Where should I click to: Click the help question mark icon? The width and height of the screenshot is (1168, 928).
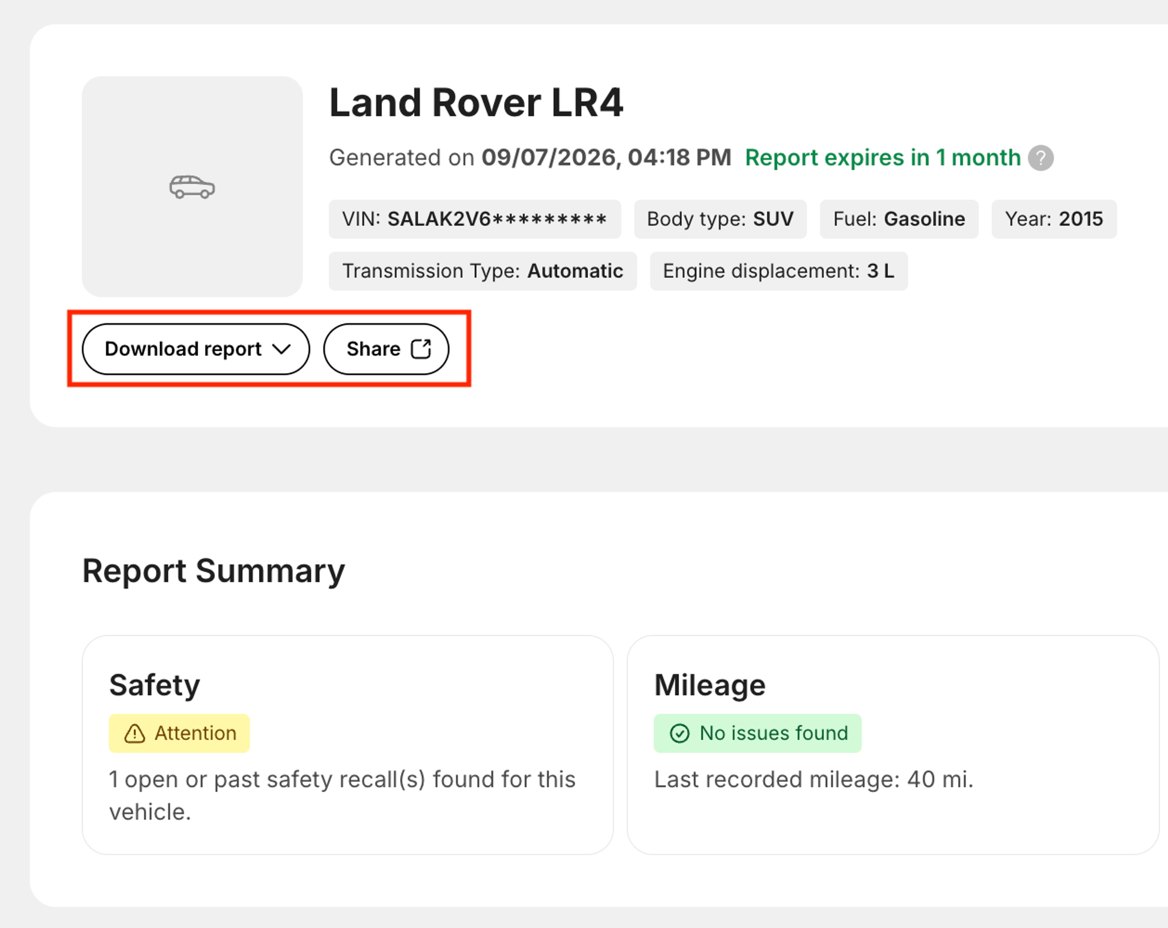(1041, 158)
